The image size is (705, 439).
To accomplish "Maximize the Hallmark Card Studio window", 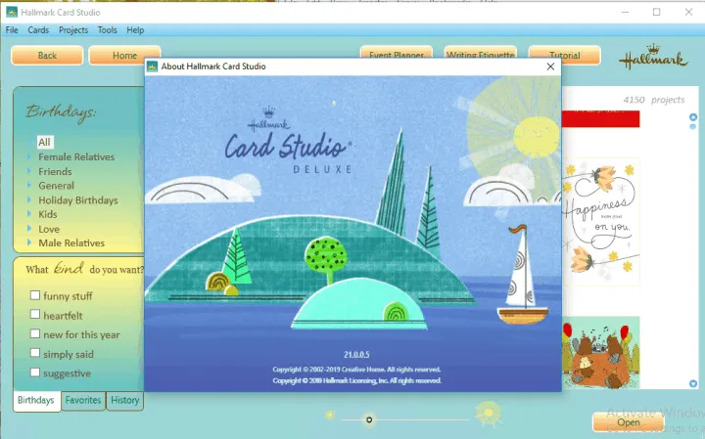I will (x=656, y=12).
